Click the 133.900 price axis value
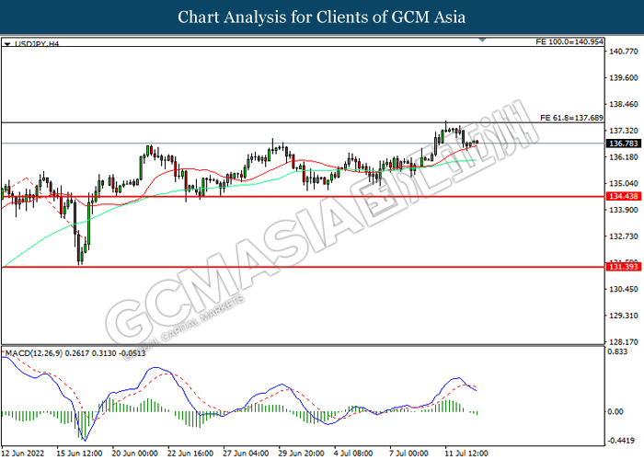 tap(624, 210)
